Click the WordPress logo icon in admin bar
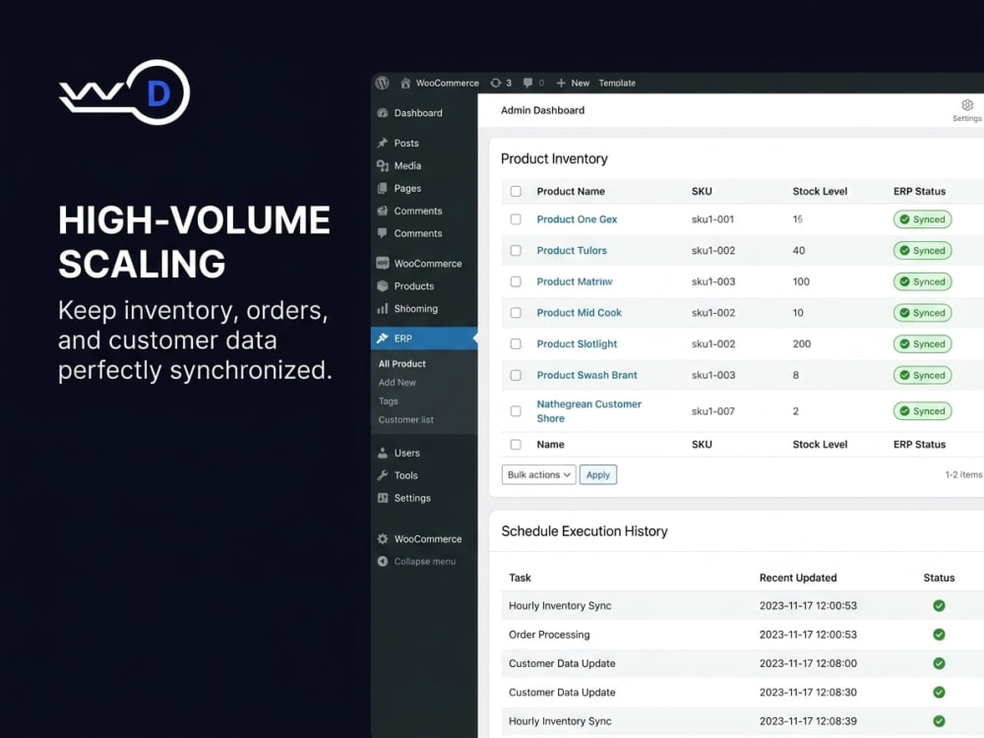This screenshot has height=738, width=984. (382, 83)
